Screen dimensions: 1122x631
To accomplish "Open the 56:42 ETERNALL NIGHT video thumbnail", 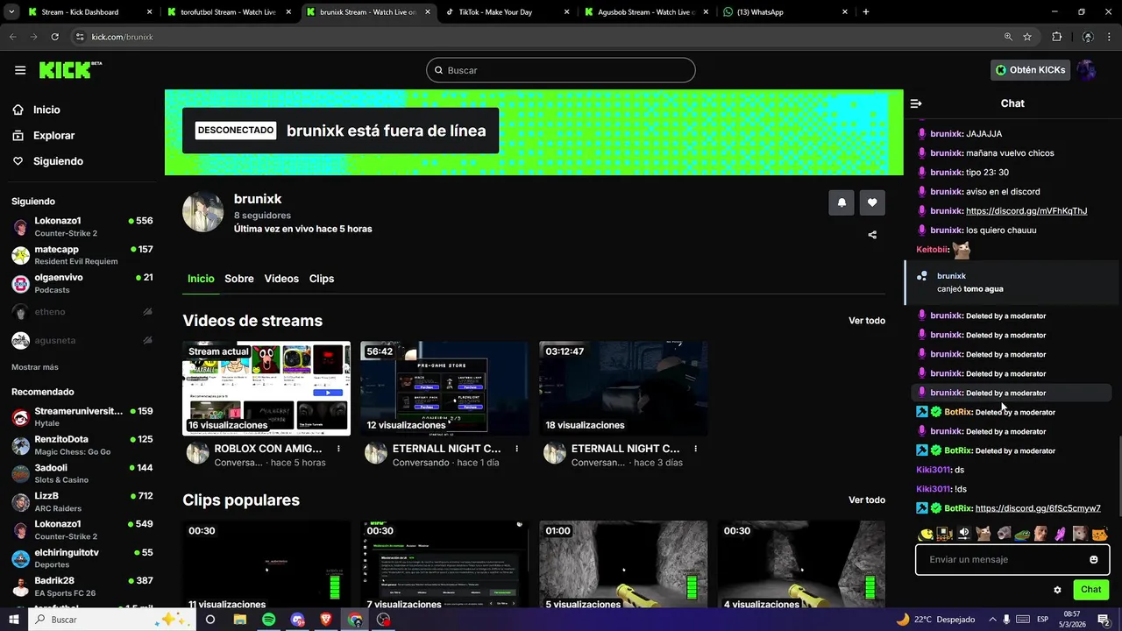I will point(444,388).
